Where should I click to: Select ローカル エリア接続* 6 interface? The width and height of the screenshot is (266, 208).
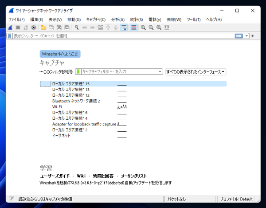(133, 113)
